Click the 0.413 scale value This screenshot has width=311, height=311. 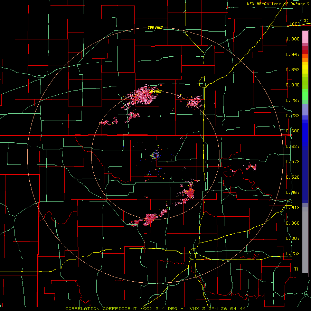click(x=293, y=208)
